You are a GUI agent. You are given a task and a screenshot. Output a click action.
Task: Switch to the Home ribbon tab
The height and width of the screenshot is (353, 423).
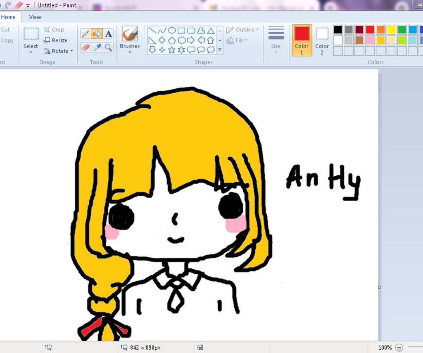[x=8, y=17]
